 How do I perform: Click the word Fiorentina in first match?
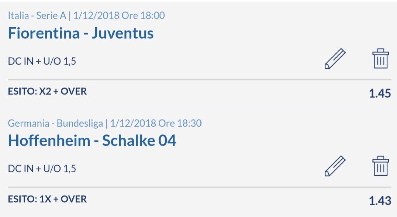click(44, 33)
